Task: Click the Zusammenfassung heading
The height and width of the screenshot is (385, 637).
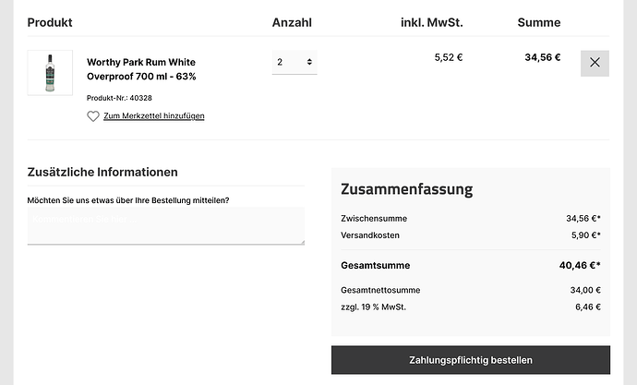Action: 406,189
